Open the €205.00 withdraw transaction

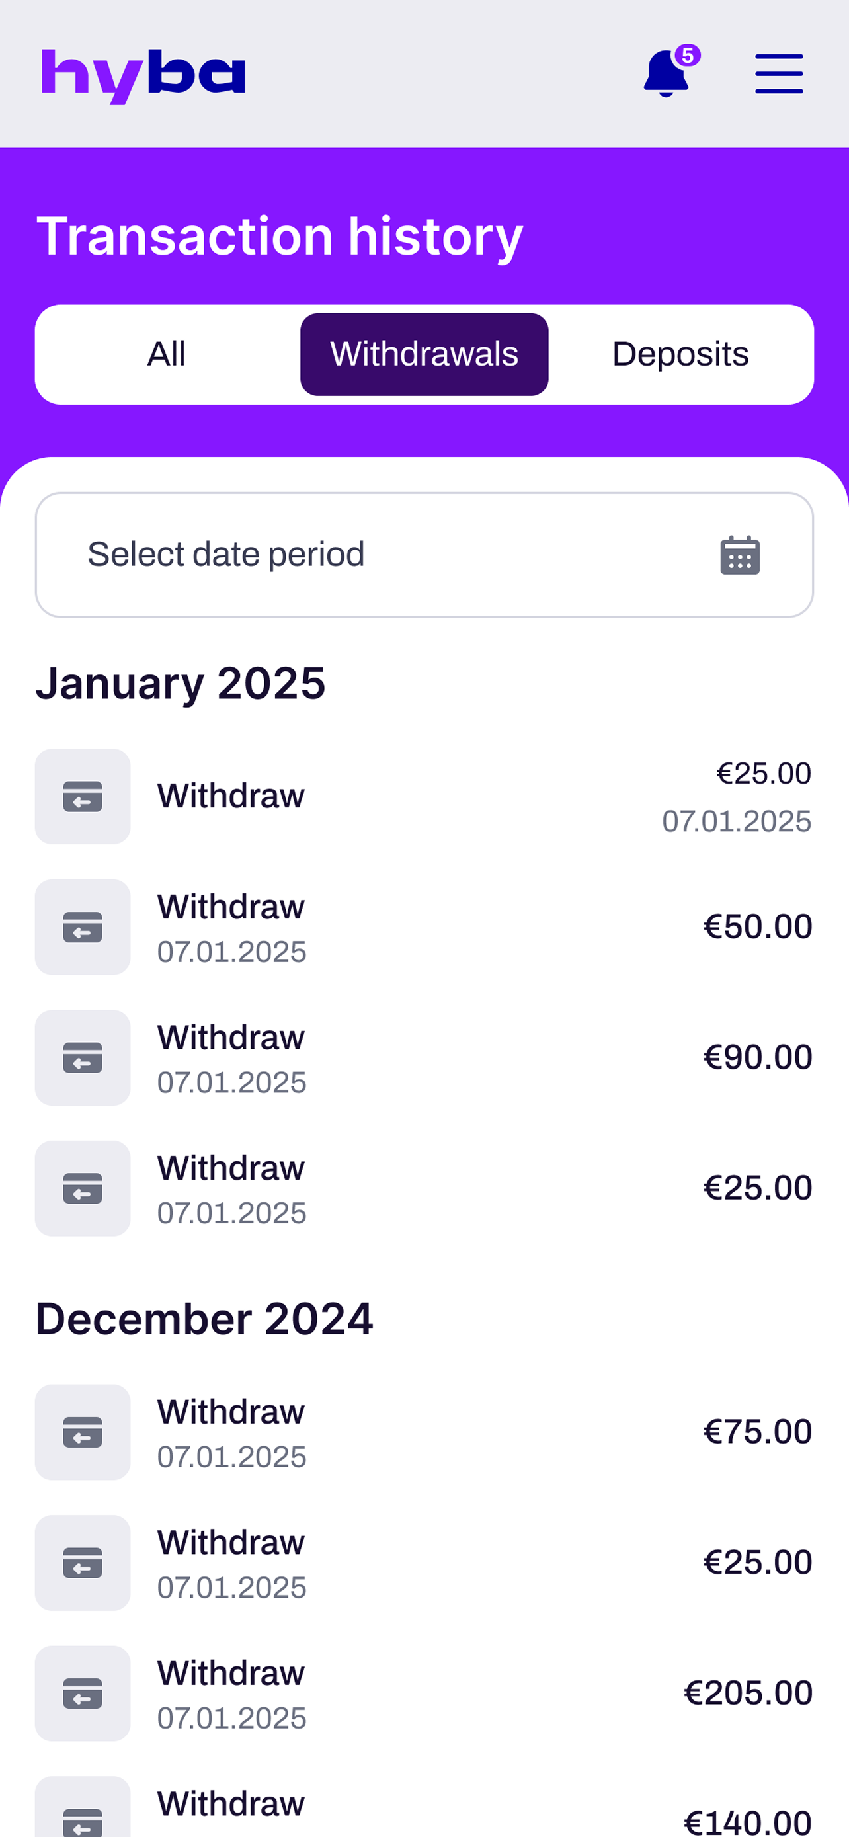coord(424,1693)
